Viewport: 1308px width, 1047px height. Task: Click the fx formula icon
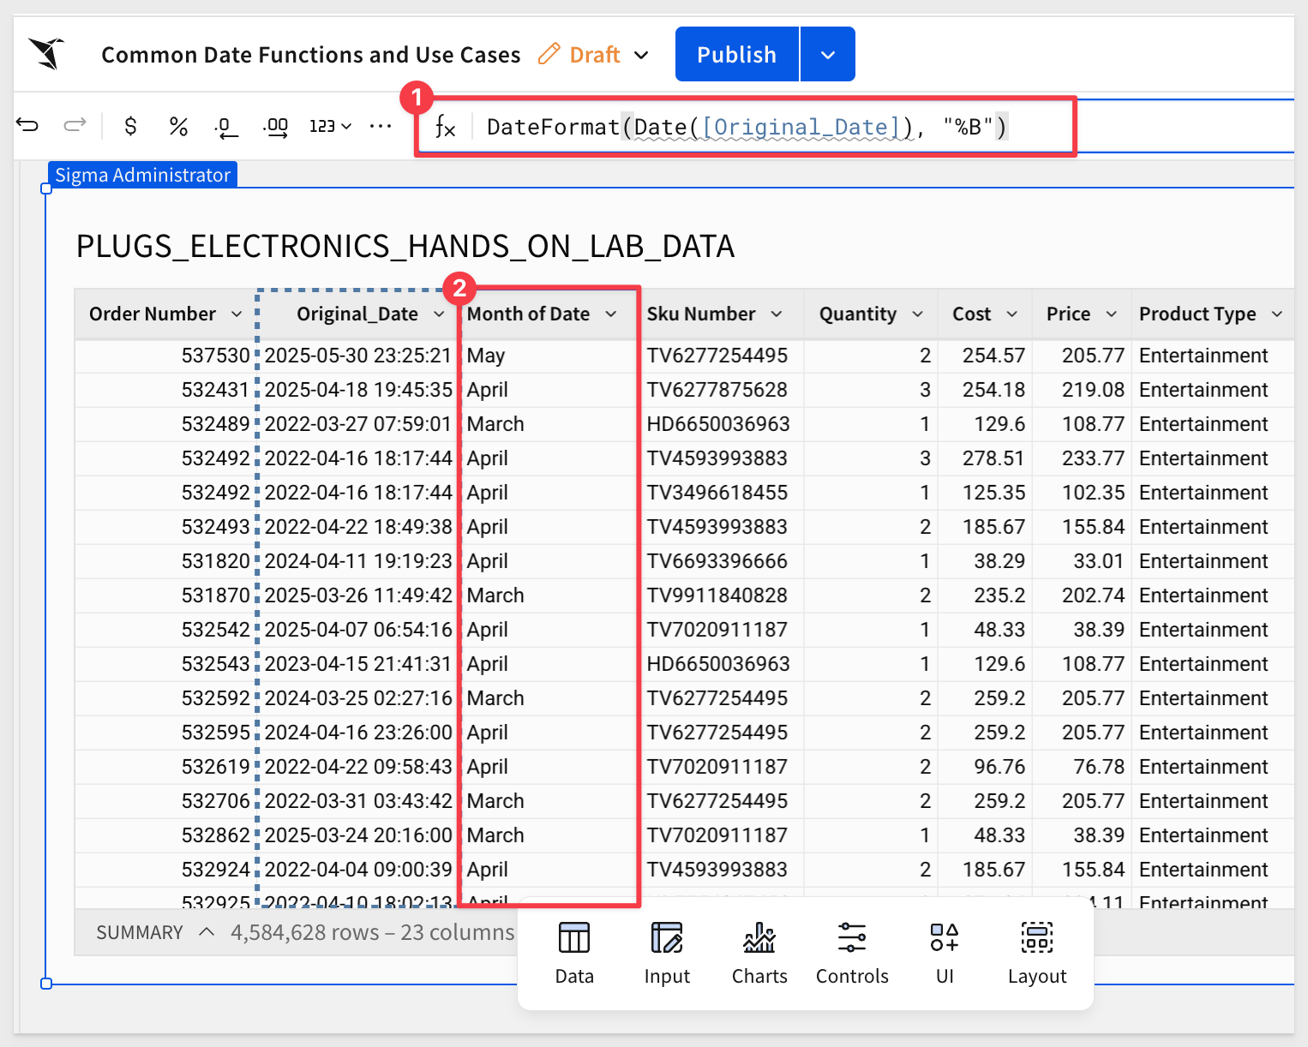[445, 127]
